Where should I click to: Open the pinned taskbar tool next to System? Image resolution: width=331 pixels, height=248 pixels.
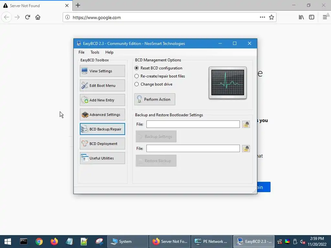[x=99, y=242]
